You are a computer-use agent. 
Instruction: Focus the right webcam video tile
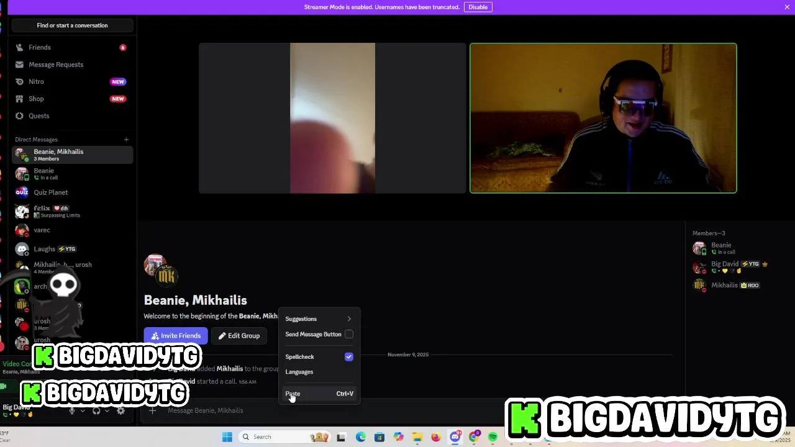point(603,118)
